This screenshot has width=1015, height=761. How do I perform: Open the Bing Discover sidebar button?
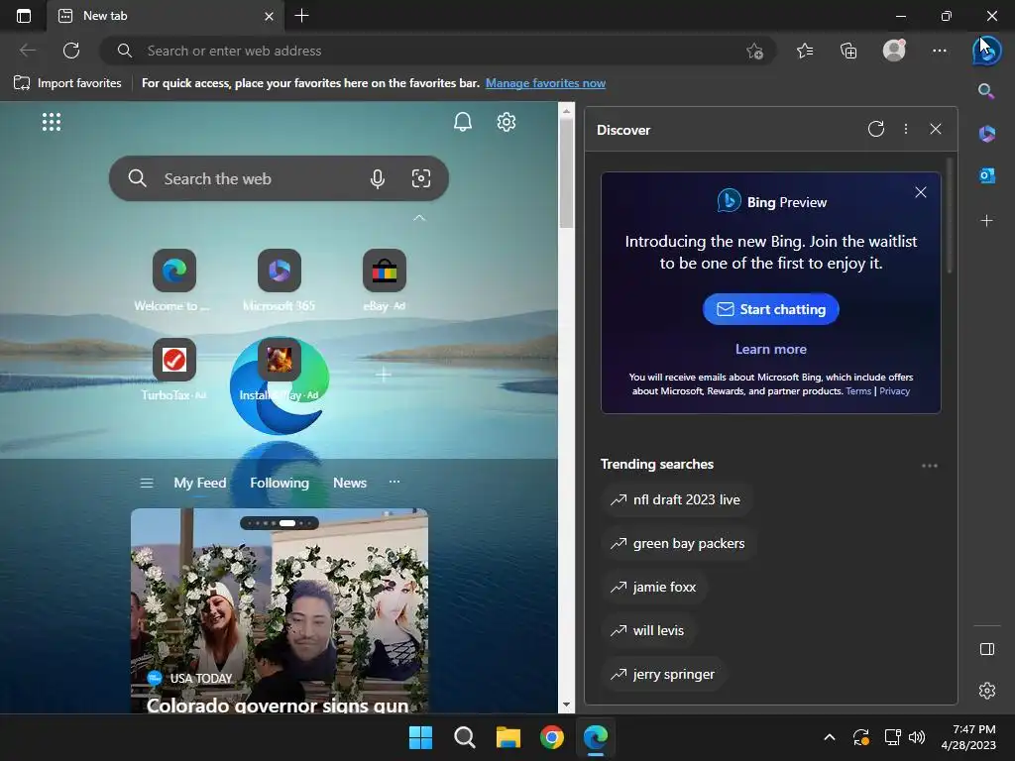986,51
